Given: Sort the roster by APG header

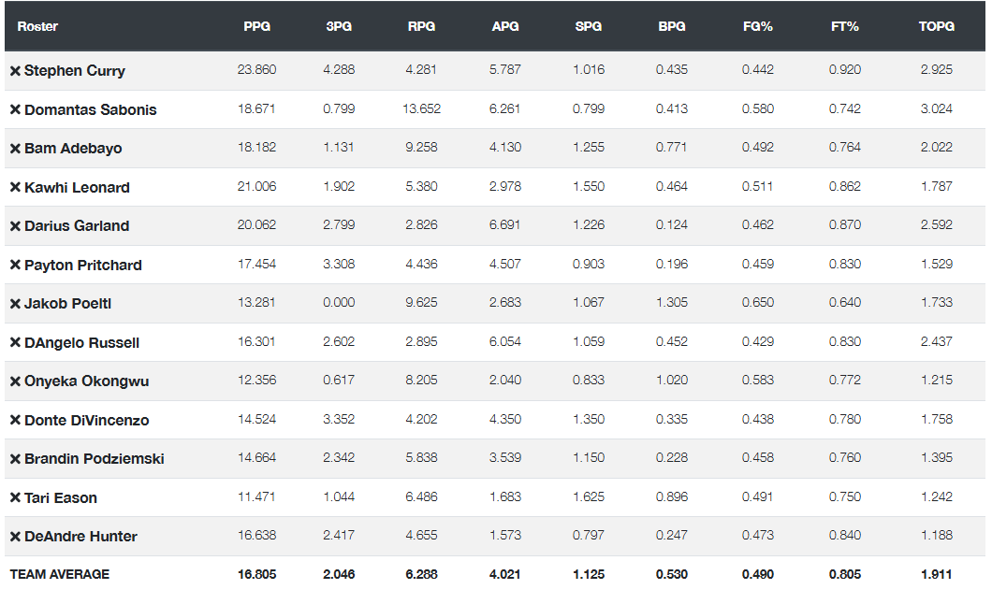Looking at the screenshot, I should 505,26.
